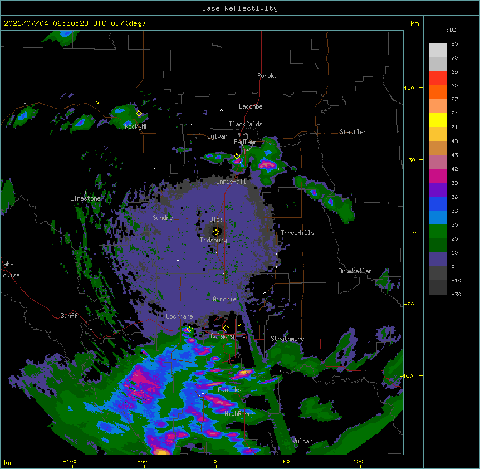Click the Okotoks town label

pyautogui.click(x=229, y=390)
